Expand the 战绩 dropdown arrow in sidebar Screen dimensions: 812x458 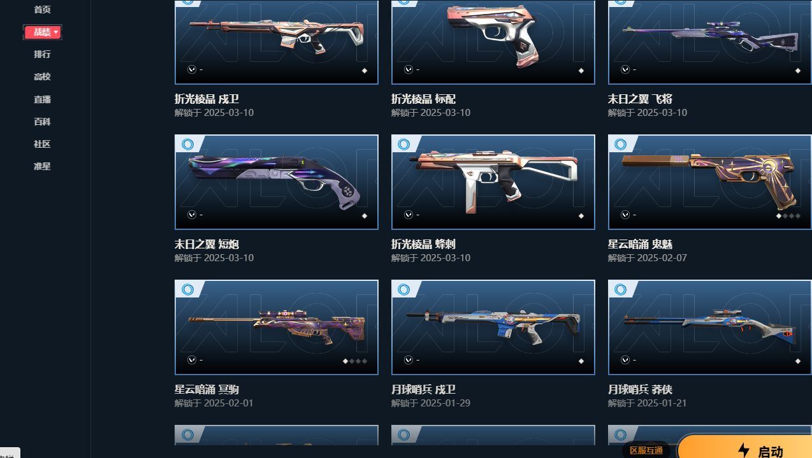point(56,32)
